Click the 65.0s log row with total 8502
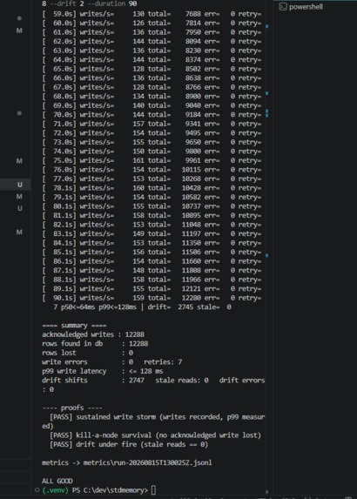 152,69
